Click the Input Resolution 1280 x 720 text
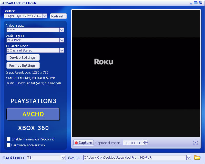Image resolution: width=205 pixels, height=164 pixels. click(27, 73)
